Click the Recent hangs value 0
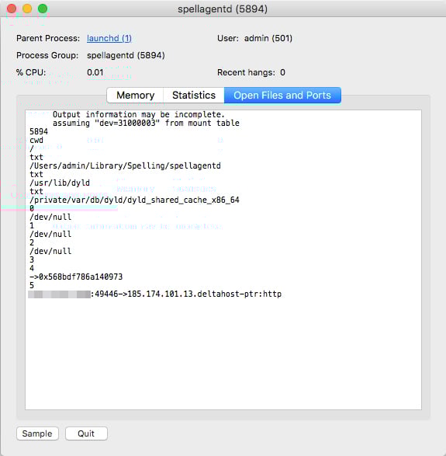The width and height of the screenshot is (446, 456). pyautogui.click(x=282, y=72)
